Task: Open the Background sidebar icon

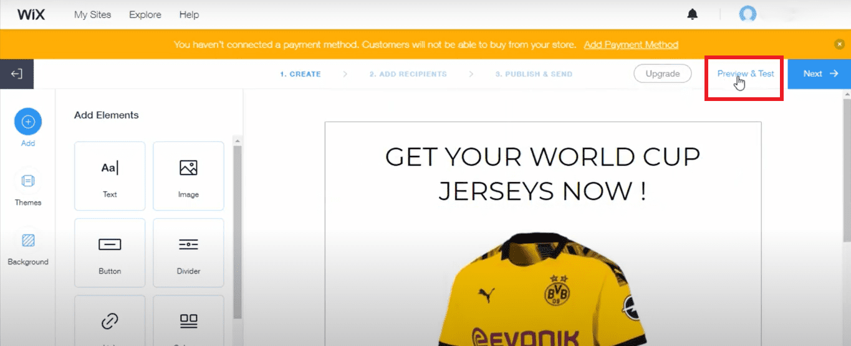Action: [28, 241]
